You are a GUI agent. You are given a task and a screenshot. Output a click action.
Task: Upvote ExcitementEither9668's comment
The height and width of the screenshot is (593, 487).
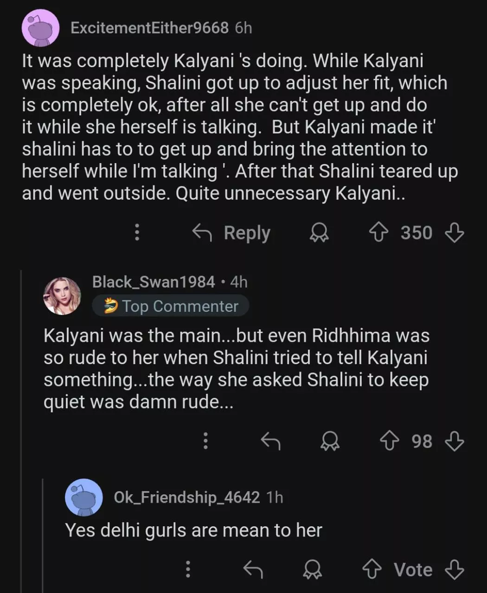(x=378, y=233)
